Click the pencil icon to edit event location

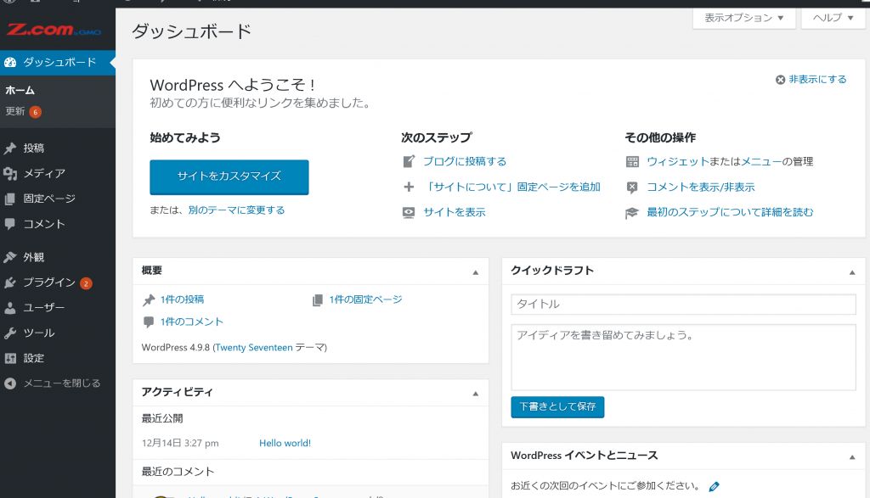(714, 486)
